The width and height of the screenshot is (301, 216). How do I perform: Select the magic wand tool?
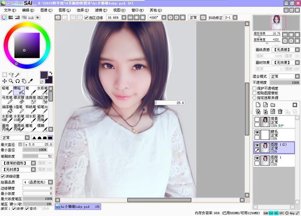(18, 75)
